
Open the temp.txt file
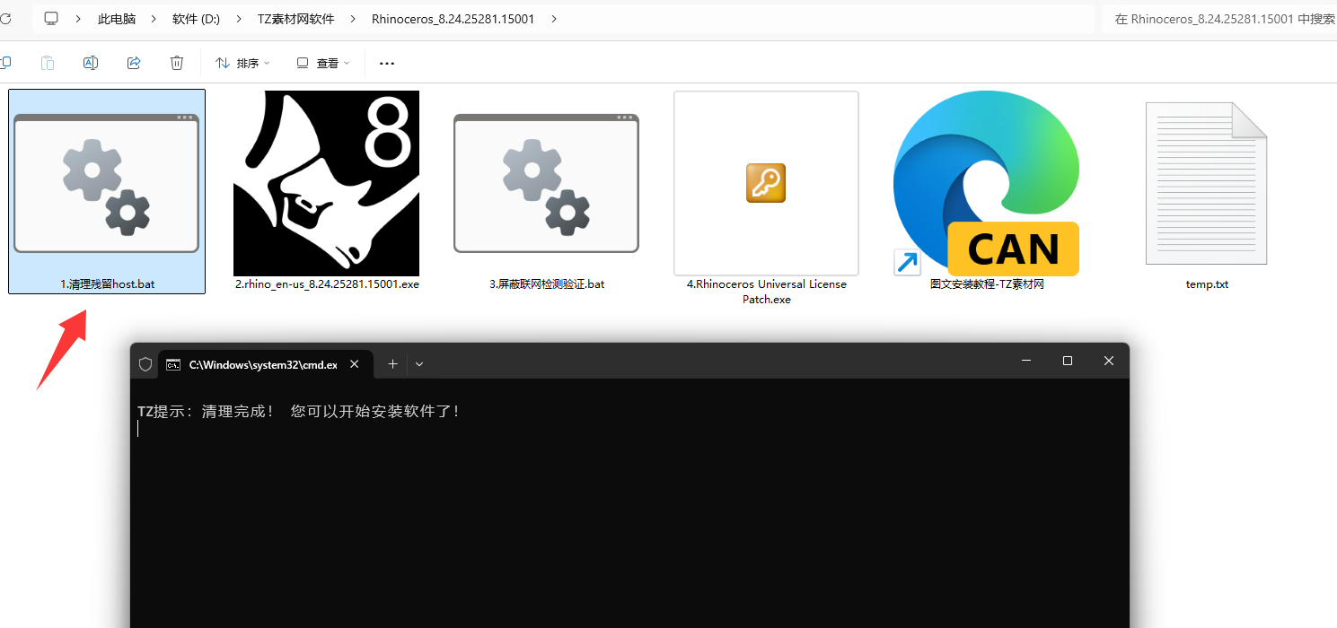(x=1206, y=183)
